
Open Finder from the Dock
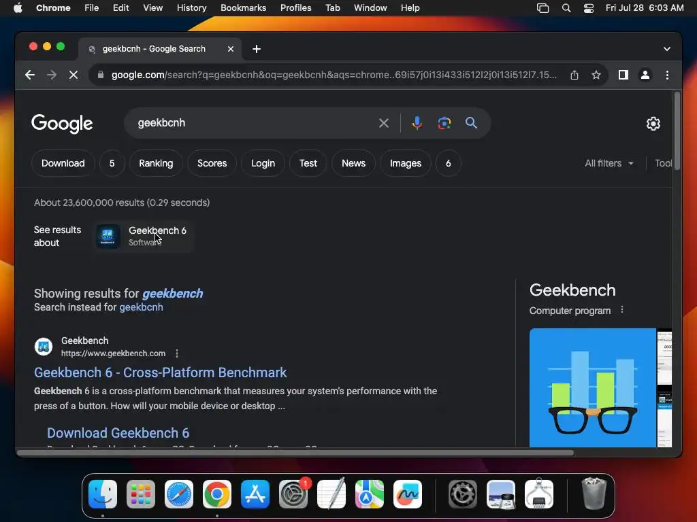point(103,494)
